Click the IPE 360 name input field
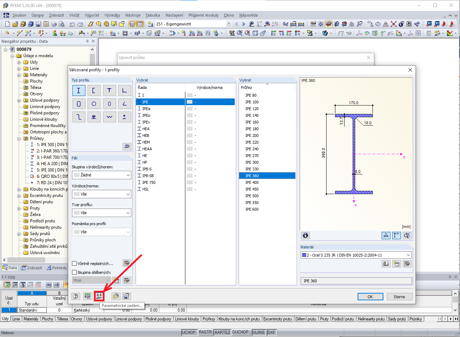This screenshot has height=337, width=460. pyautogui.click(x=356, y=281)
